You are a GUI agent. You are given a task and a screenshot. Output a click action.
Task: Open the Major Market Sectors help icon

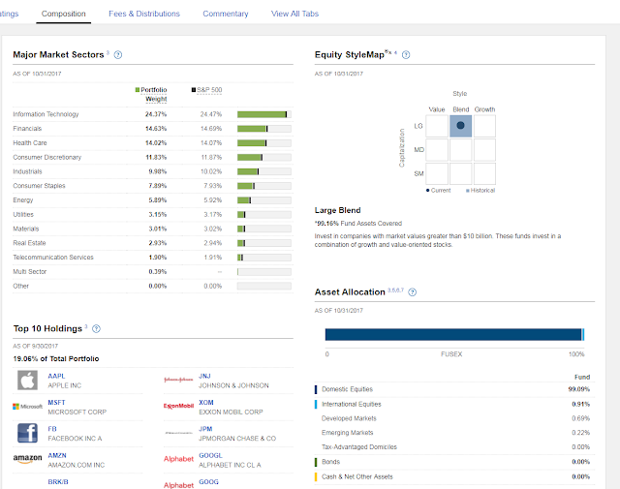click(x=118, y=55)
